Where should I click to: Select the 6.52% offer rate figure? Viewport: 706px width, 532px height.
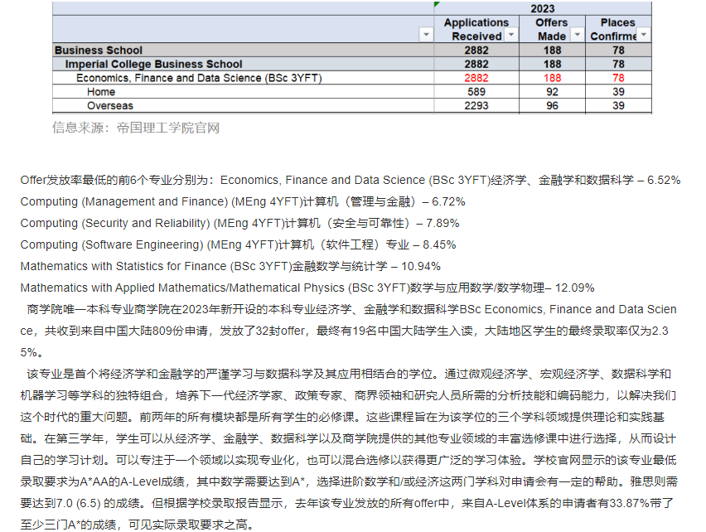664,180
